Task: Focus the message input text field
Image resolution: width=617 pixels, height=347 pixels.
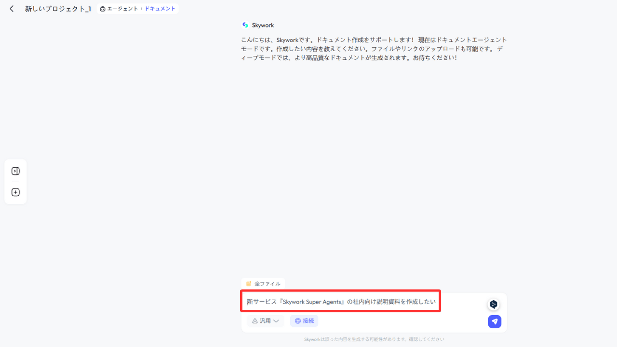Action: pos(341,302)
